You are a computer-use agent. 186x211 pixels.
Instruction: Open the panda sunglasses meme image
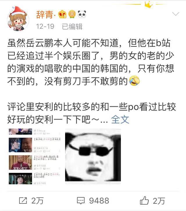93,156
